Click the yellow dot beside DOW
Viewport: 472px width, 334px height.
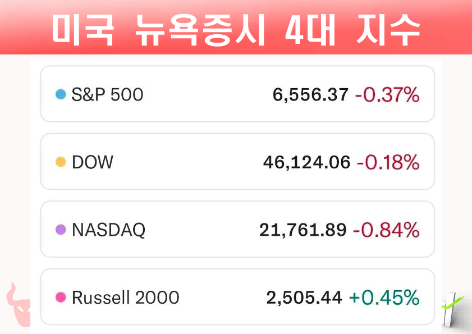[61, 162]
